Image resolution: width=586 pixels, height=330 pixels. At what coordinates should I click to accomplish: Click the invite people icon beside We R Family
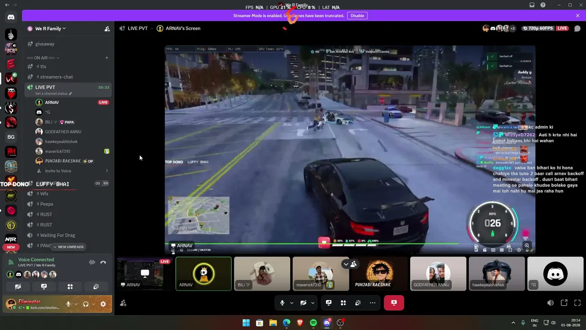[107, 28]
